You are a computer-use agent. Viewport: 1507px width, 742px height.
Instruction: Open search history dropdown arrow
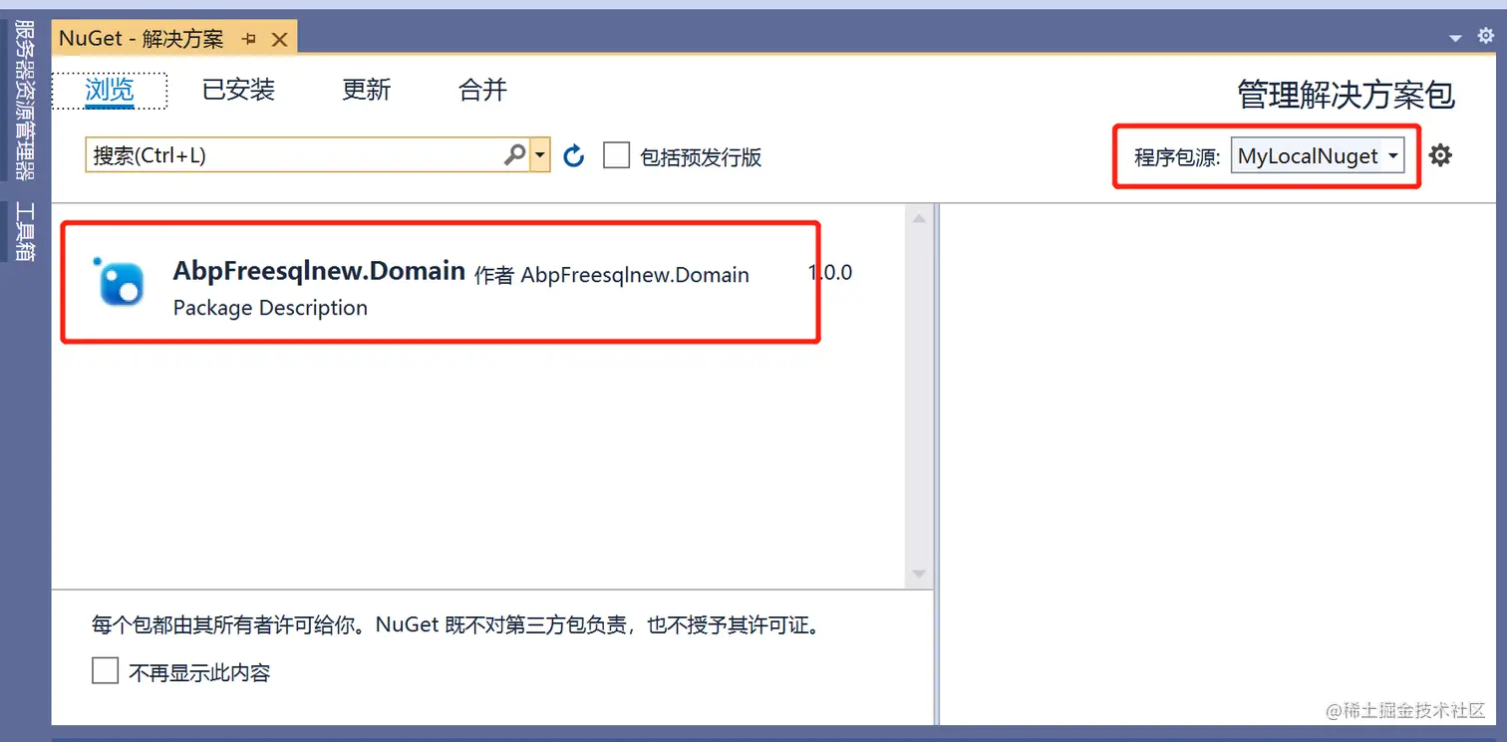539,154
